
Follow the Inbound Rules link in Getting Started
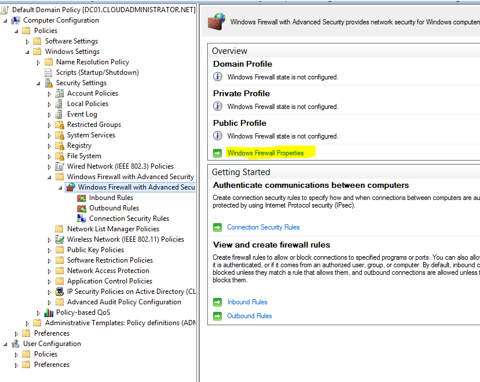click(247, 302)
